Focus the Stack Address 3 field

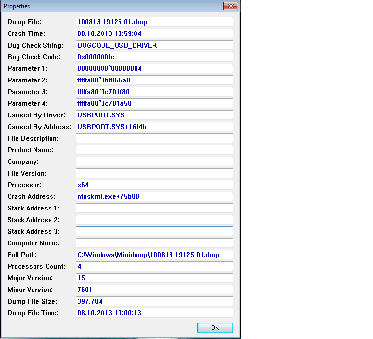[154, 231]
